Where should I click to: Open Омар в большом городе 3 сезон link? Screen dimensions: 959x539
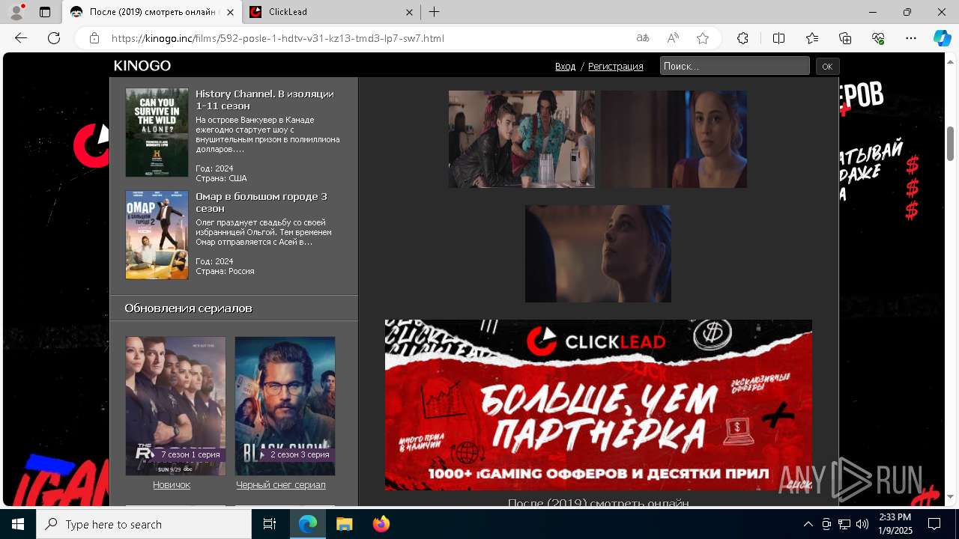tap(261, 202)
